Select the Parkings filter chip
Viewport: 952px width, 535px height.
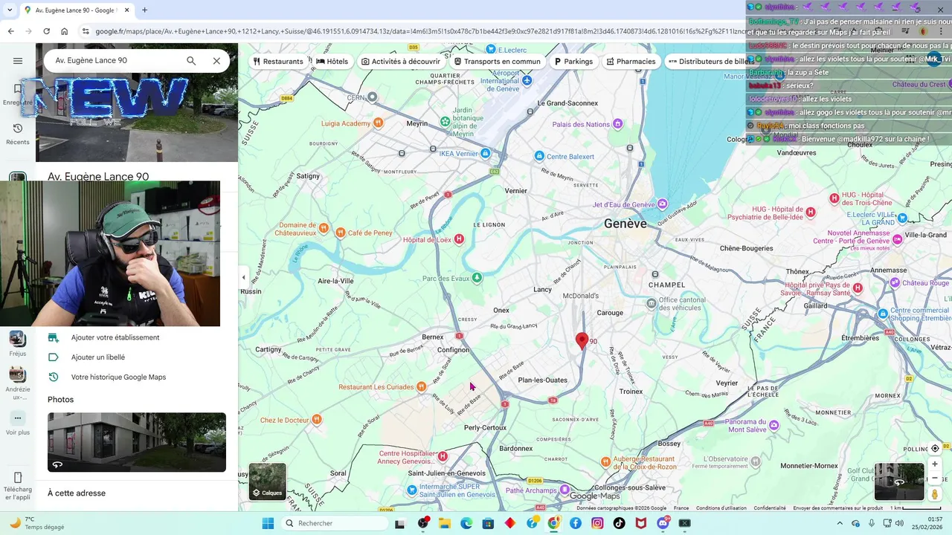573,62
